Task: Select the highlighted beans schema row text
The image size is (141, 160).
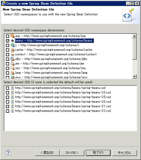Action: pos(54,41)
